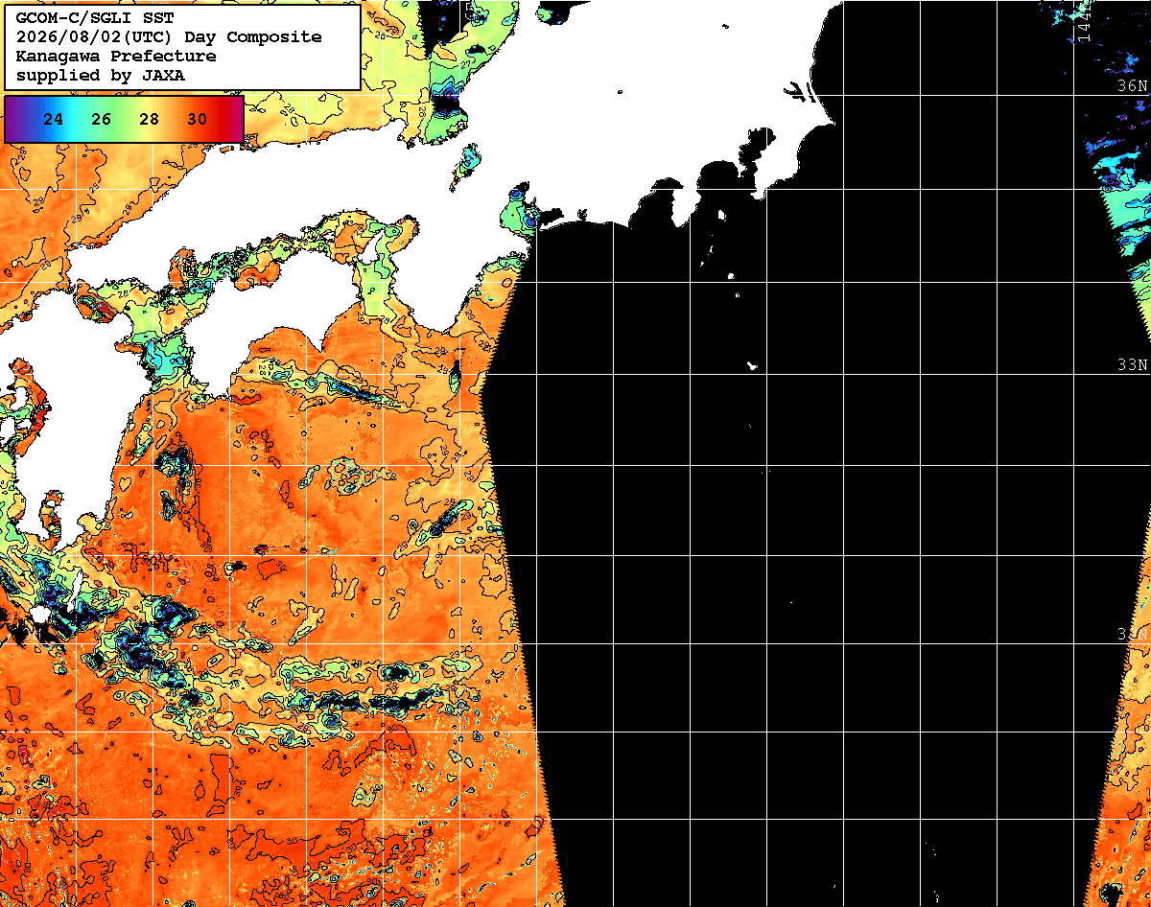Screen dimensions: 1151x907
Task: Click the '2026/08/02(UTC) Day Composite' date line
Action: point(169,37)
